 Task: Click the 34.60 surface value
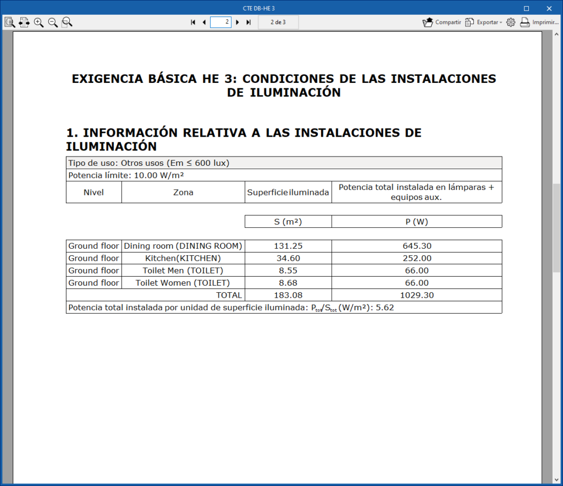coord(288,258)
